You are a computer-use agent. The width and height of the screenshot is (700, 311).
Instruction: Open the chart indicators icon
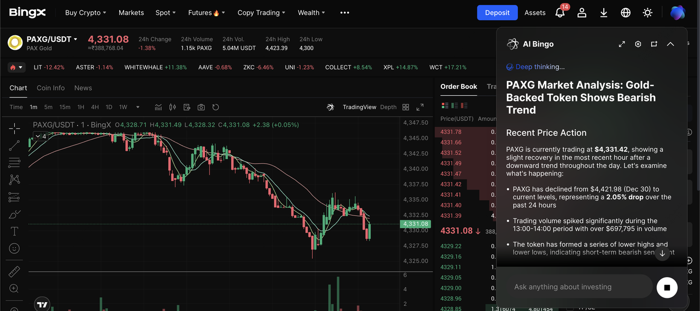[159, 107]
